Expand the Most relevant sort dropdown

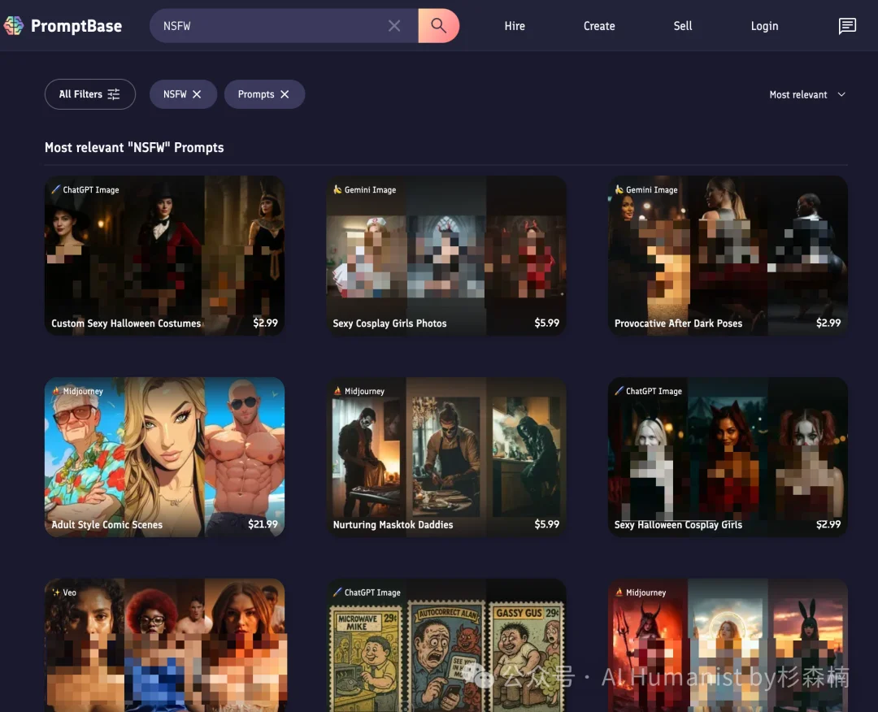(x=807, y=95)
